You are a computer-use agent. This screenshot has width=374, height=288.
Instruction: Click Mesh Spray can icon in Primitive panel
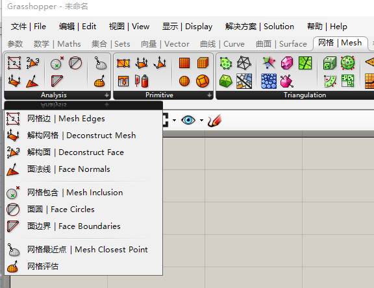pos(142,80)
